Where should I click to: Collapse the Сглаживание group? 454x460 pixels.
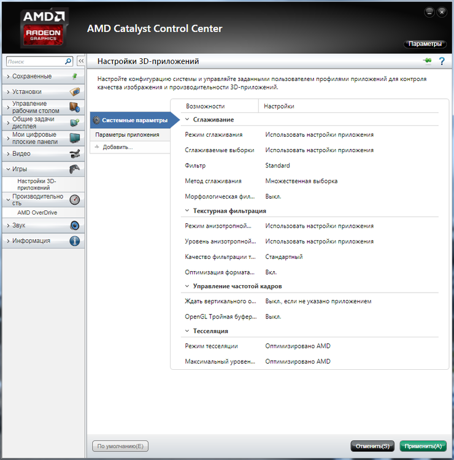click(x=187, y=120)
